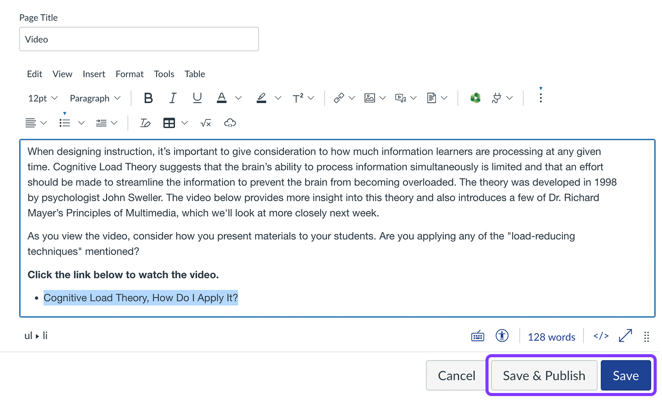The height and width of the screenshot is (404, 662).
Task: Click the bulleted list icon
Action: pyautogui.click(x=65, y=123)
